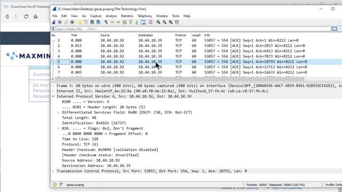Collapse the Internet Protocol Version 4 section
Screen dimensions: 342x192
click(53, 97)
